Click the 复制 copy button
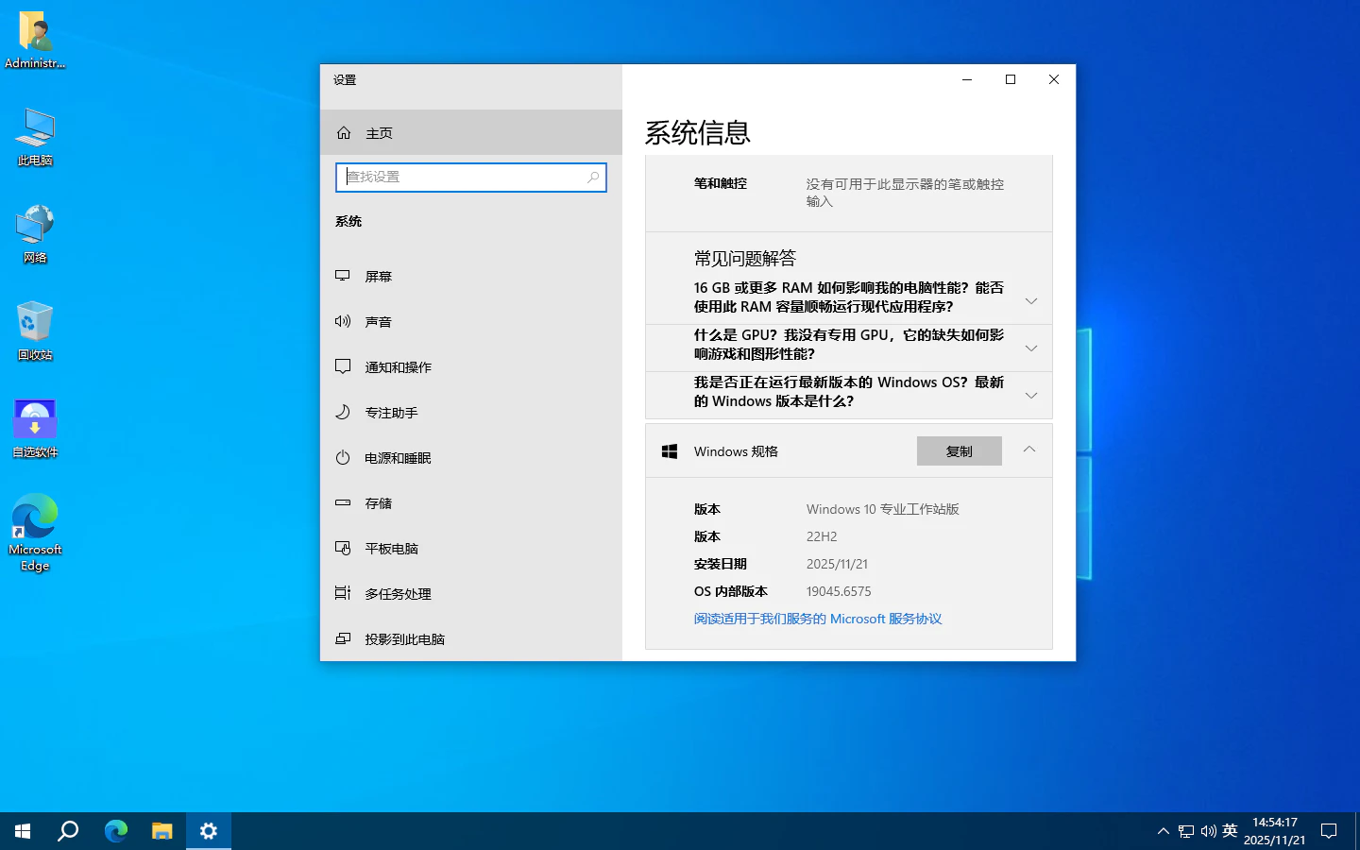Screen dimensions: 1360x850 point(959,451)
